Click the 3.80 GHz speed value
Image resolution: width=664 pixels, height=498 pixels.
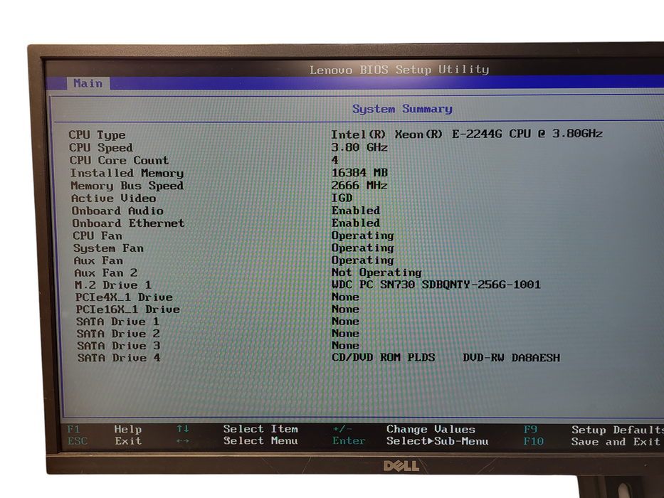point(359,147)
